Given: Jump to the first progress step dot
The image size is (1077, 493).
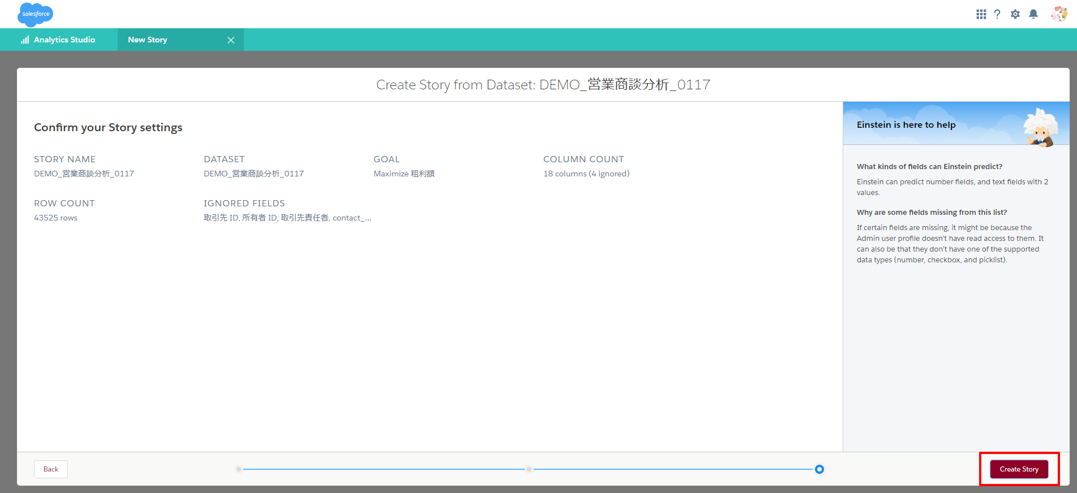Looking at the screenshot, I should tap(239, 469).
